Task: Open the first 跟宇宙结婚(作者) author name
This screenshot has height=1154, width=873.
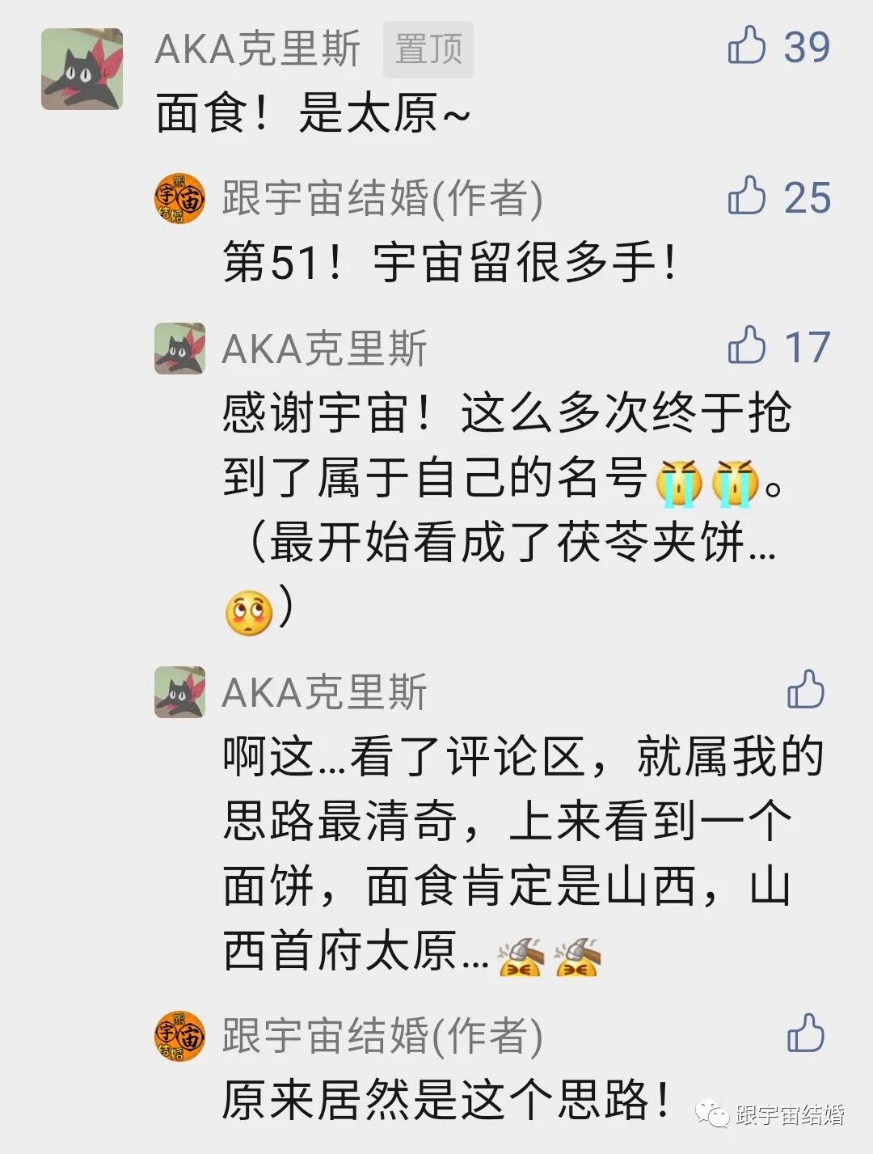Action: [382, 199]
